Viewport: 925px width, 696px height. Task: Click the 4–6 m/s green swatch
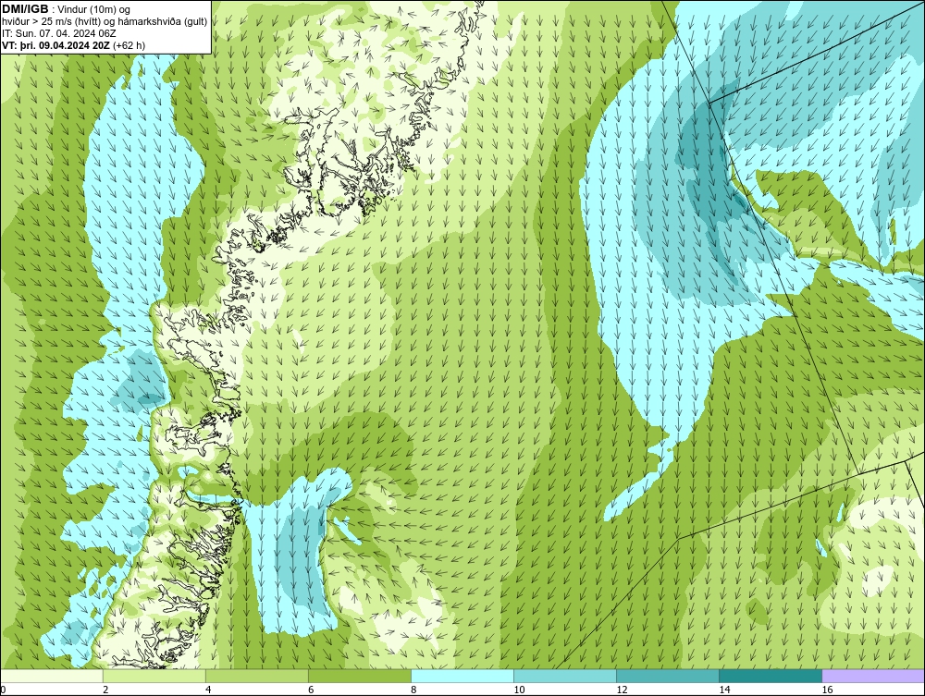(256, 676)
